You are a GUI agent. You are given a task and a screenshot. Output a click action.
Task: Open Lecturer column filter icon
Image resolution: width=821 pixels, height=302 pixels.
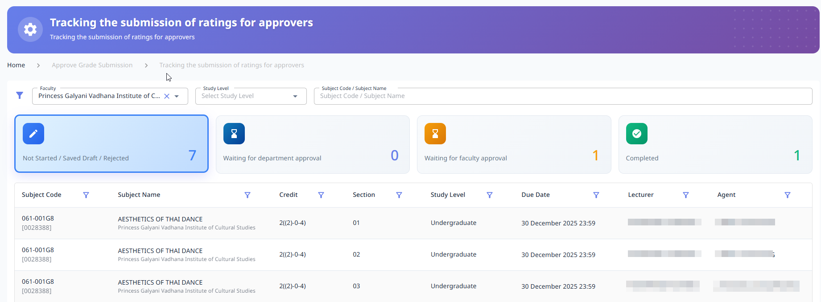click(x=686, y=195)
